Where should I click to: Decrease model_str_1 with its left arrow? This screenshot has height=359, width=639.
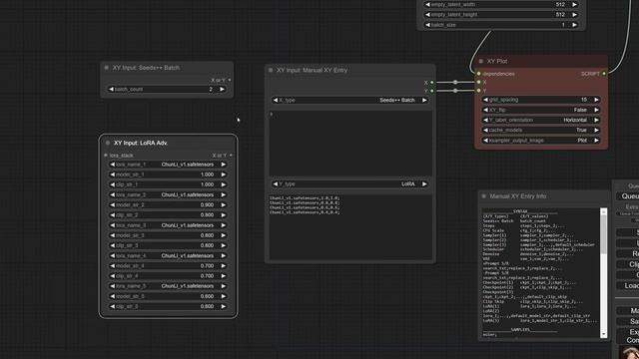(x=113, y=175)
